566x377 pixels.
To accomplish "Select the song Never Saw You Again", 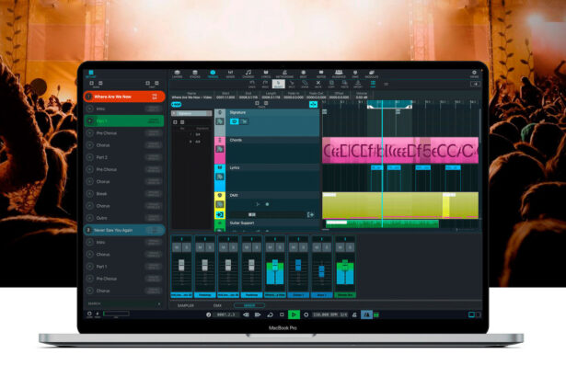I will coord(124,230).
